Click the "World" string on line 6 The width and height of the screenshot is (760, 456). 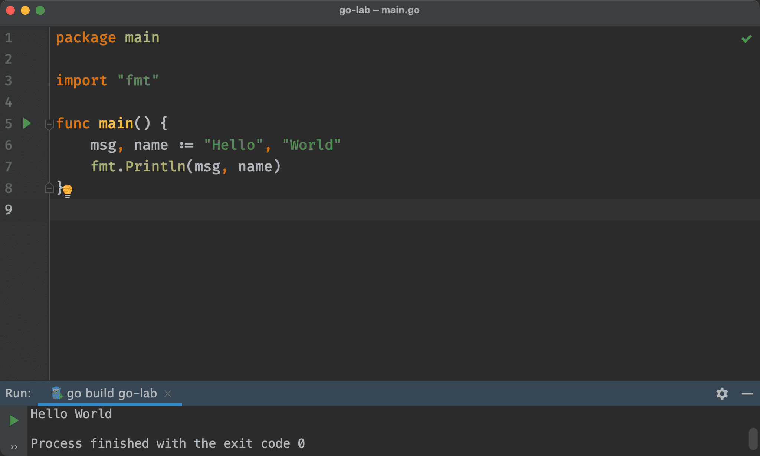pyautogui.click(x=311, y=145)
